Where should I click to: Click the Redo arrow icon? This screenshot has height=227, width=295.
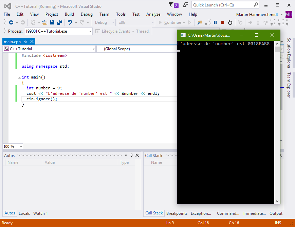coord(82,23)
